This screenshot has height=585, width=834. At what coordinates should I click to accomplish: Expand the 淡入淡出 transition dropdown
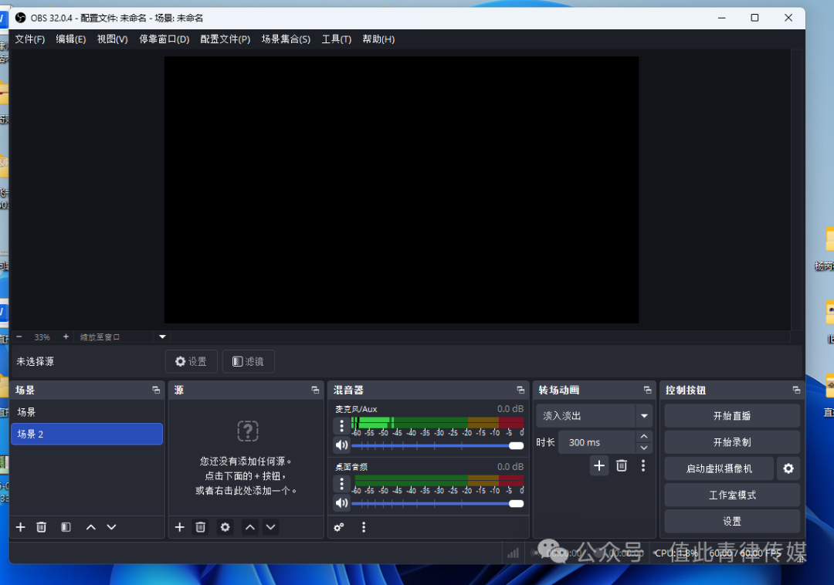pos(643,416)
